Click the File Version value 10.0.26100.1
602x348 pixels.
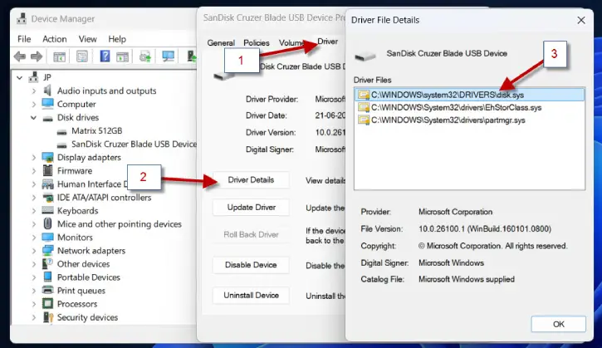[485, 229]
